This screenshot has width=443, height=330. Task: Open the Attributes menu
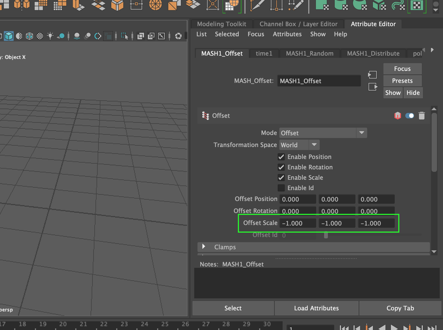click(287, 34)
